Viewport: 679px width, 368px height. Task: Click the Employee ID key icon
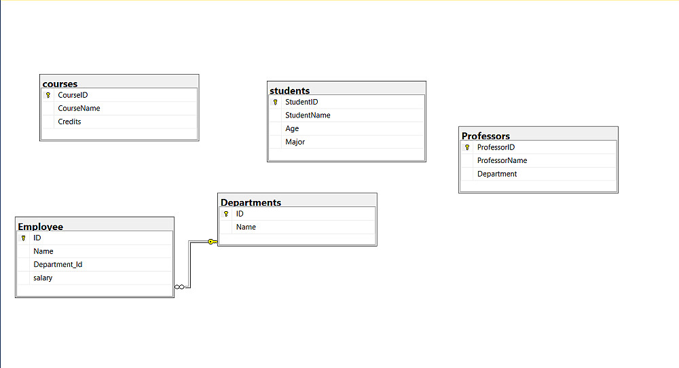point(23,238)
